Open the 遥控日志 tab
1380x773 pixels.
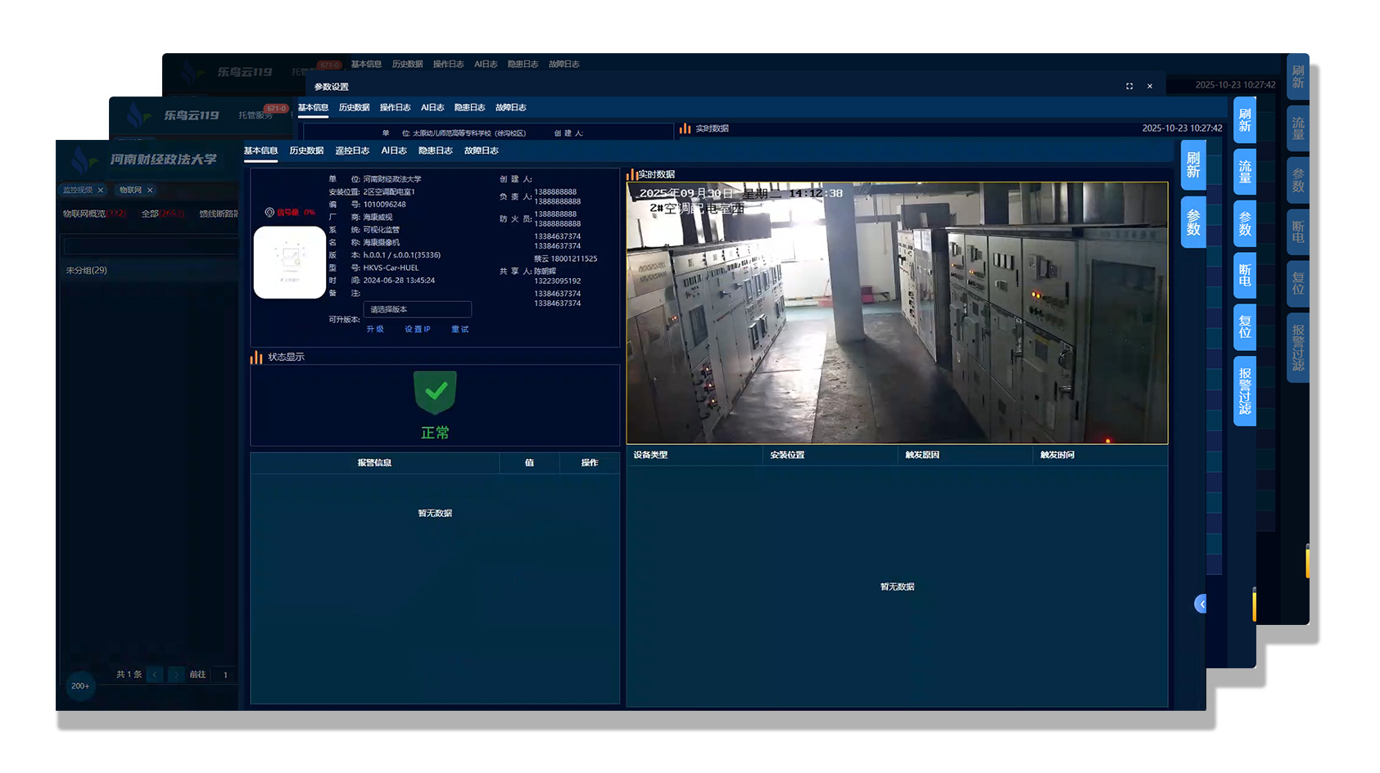coord(352,151)
